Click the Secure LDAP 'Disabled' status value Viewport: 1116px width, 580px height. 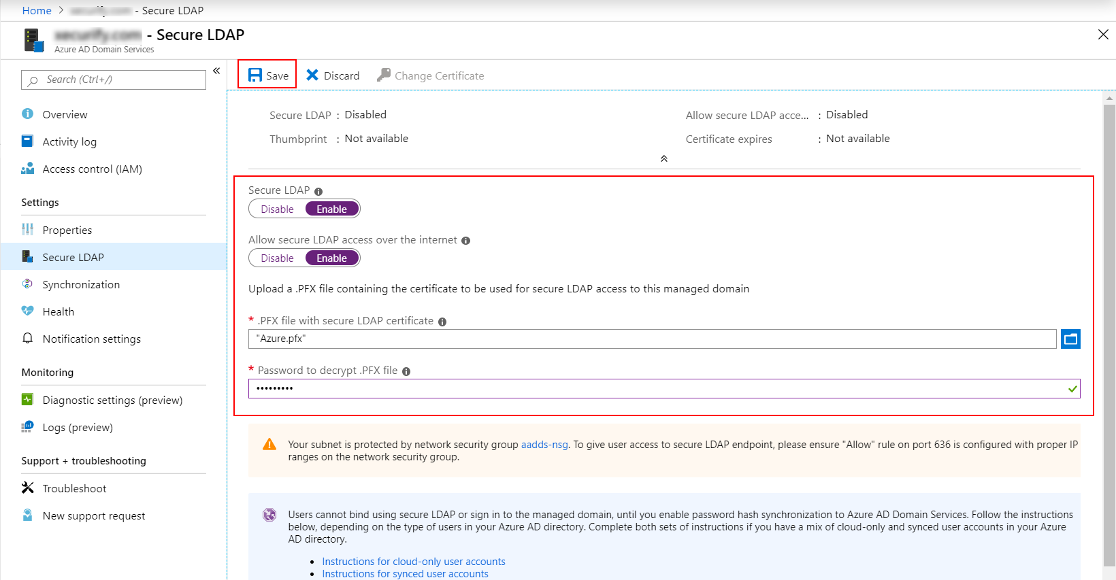[x=365, y=115]
